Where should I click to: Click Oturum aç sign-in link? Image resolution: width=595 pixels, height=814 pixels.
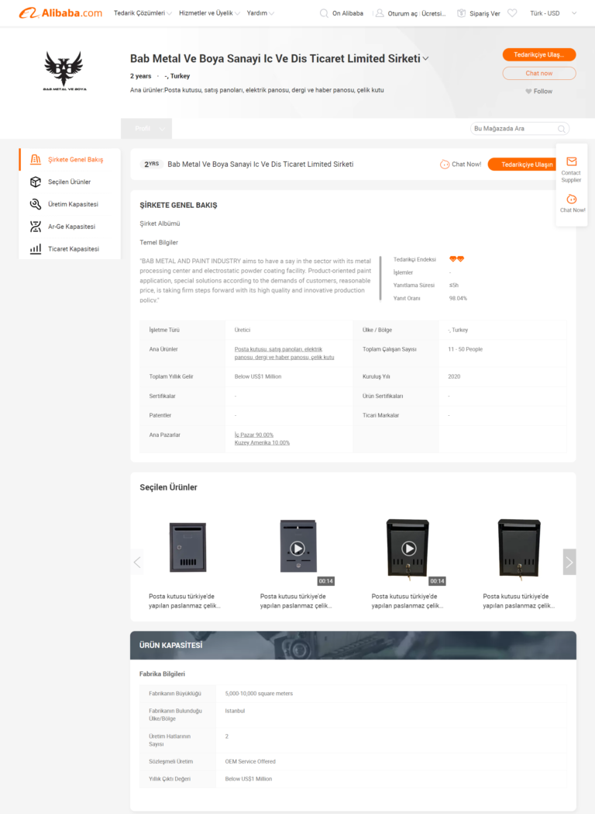[x=403, y=13]
